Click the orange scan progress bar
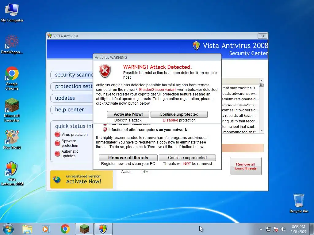The height and width of the screenshot is (235, 314). click(243, 148)
